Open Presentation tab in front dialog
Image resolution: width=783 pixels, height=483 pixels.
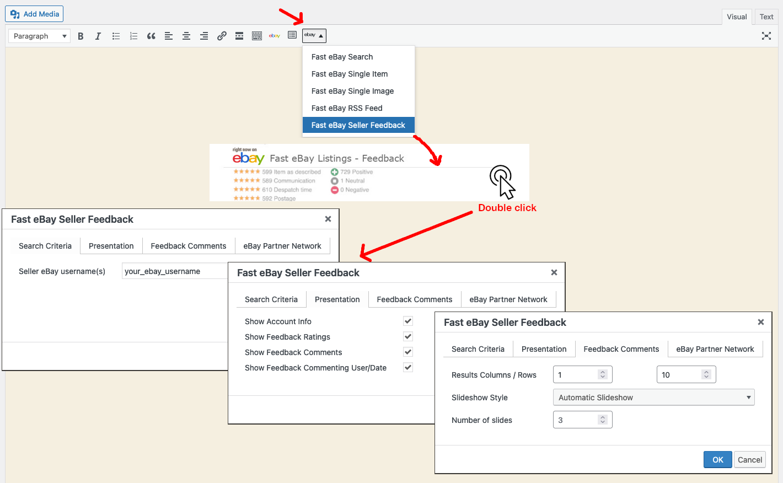pos(544,349)
